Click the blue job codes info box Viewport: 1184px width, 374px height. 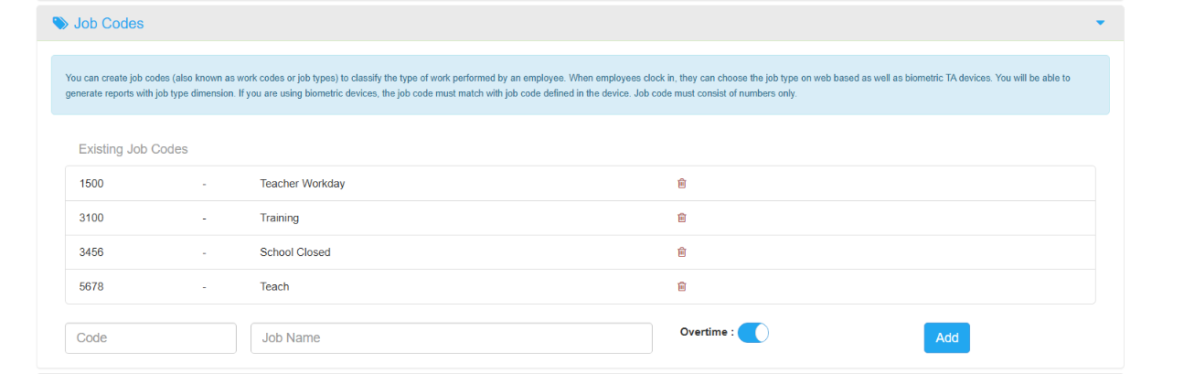580,85
